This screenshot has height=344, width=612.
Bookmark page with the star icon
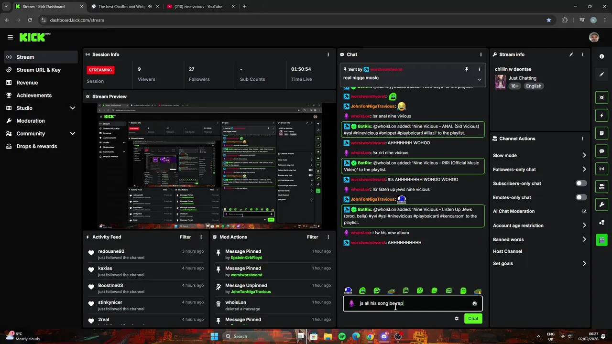point(548,20)
